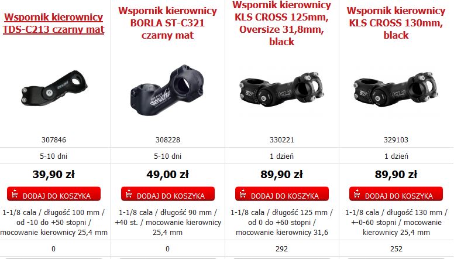Open the KLS CROSS 125mm product photo
Image resolution: width=454 pixels, height=259 pixels.
[x=281, y=90]
